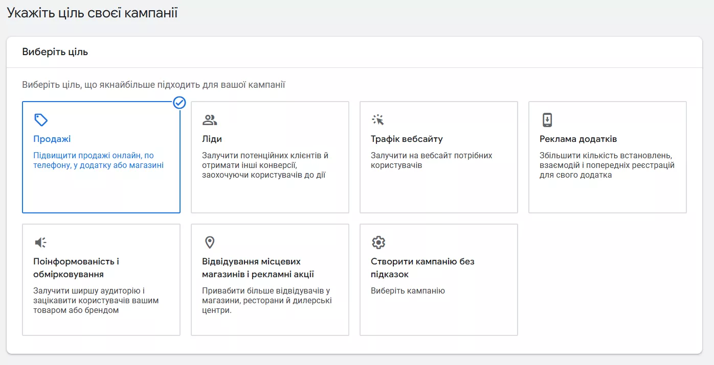Click Продажі description about online sales
714x365 pixels.
(x=98, y=160)
